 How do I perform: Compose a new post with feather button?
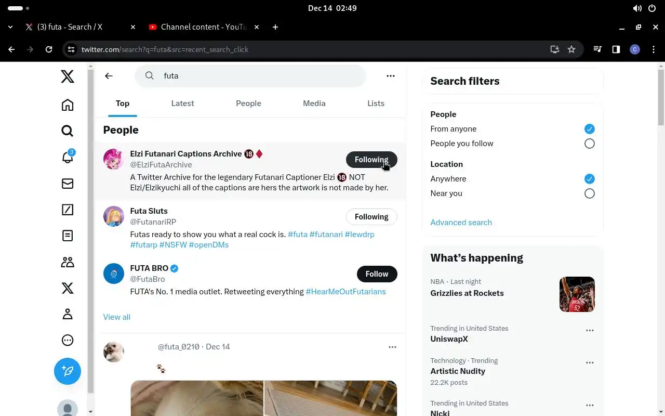click(x=68, y=371)
